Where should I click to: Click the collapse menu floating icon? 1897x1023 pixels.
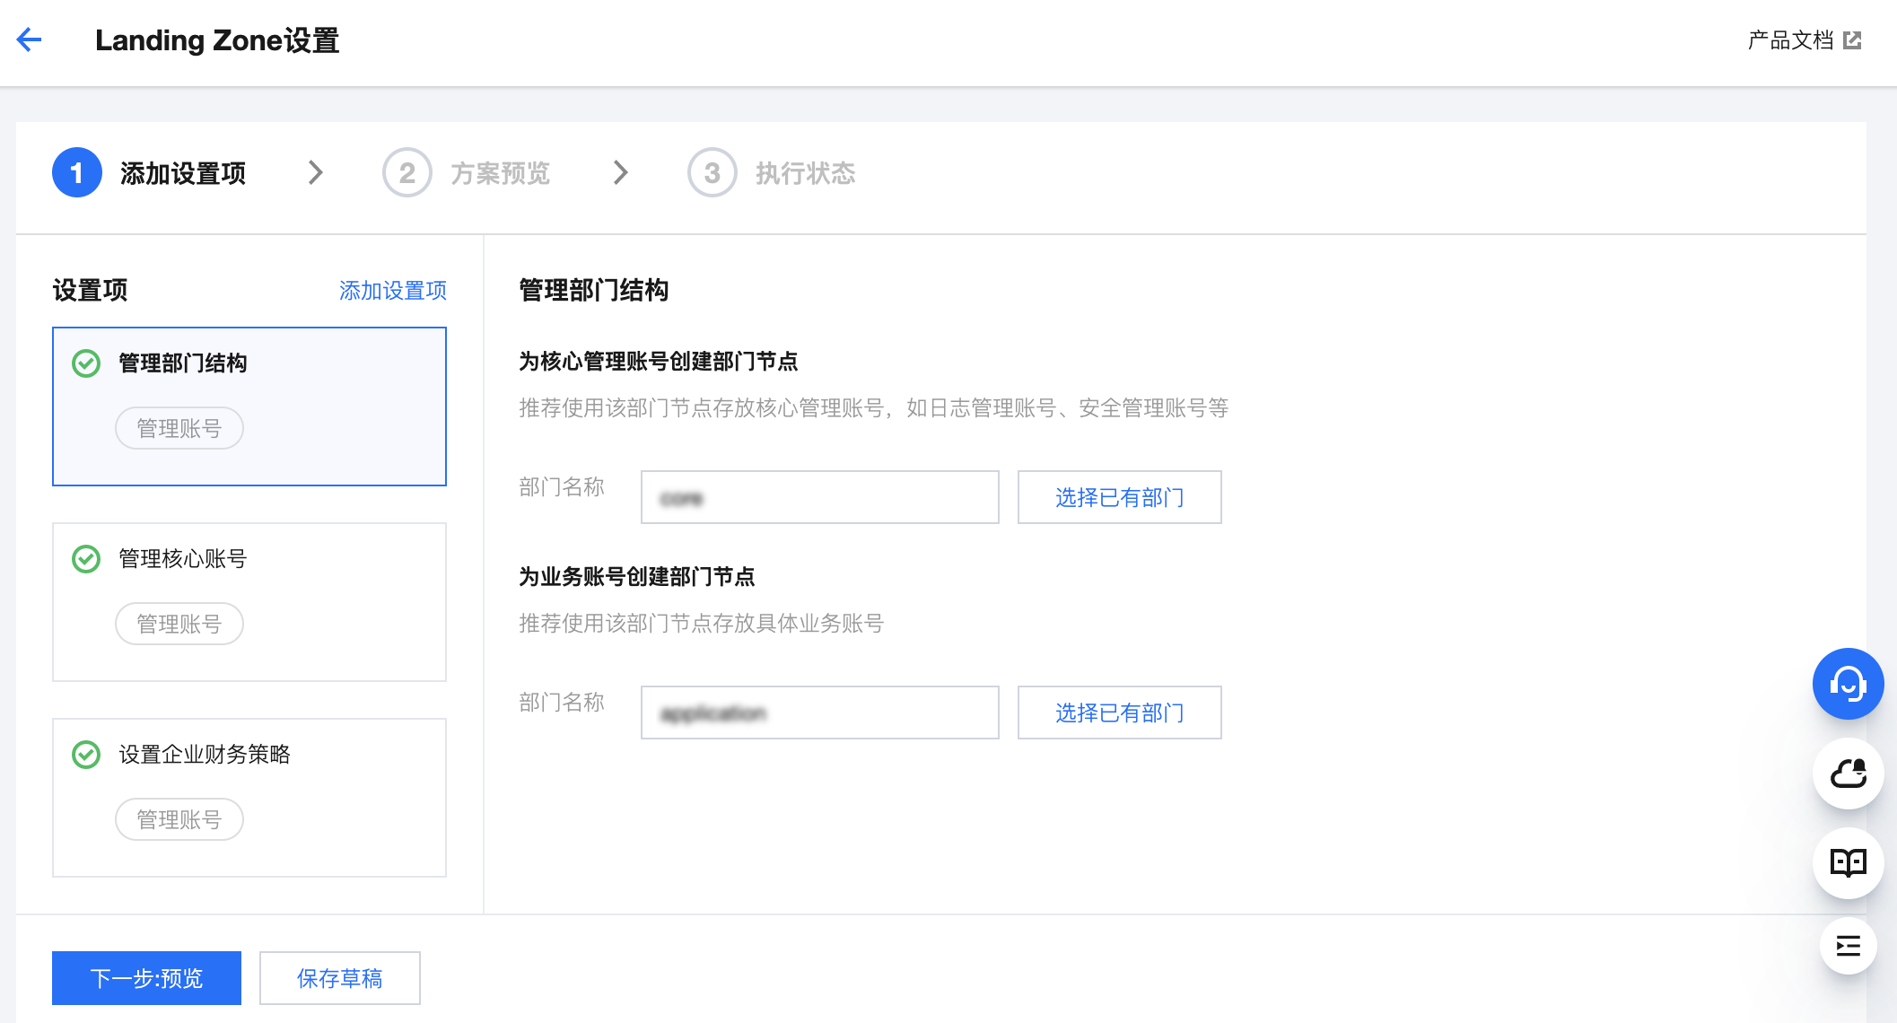point(1848,946)
